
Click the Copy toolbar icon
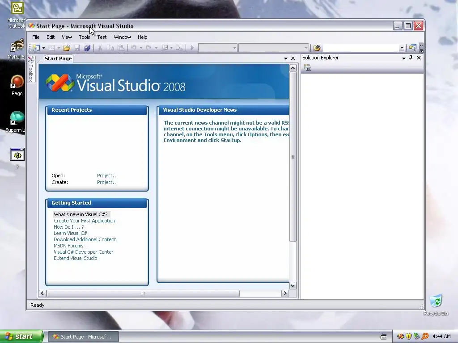(110, 48)
